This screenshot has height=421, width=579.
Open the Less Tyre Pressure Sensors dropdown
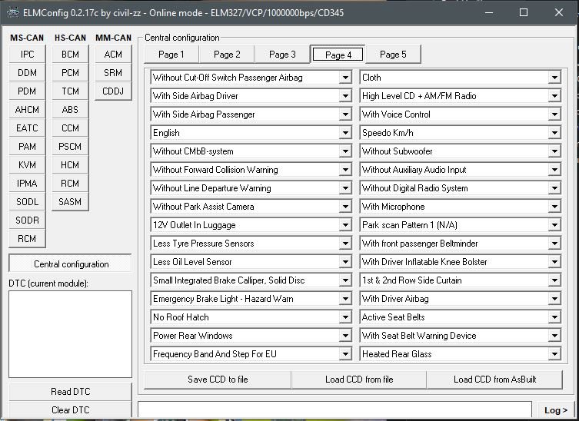click(x=345, y=244)
